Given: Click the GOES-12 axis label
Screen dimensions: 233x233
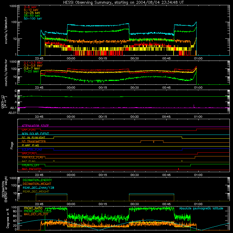Looking at the screenshot, I should (x=4, y=102).
